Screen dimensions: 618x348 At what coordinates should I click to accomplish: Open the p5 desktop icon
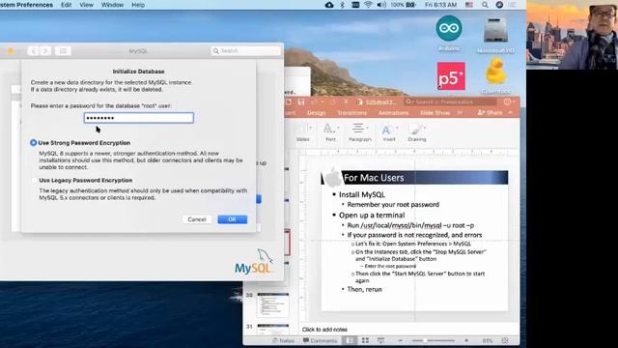pyautogui.click(x=451, y=76)
